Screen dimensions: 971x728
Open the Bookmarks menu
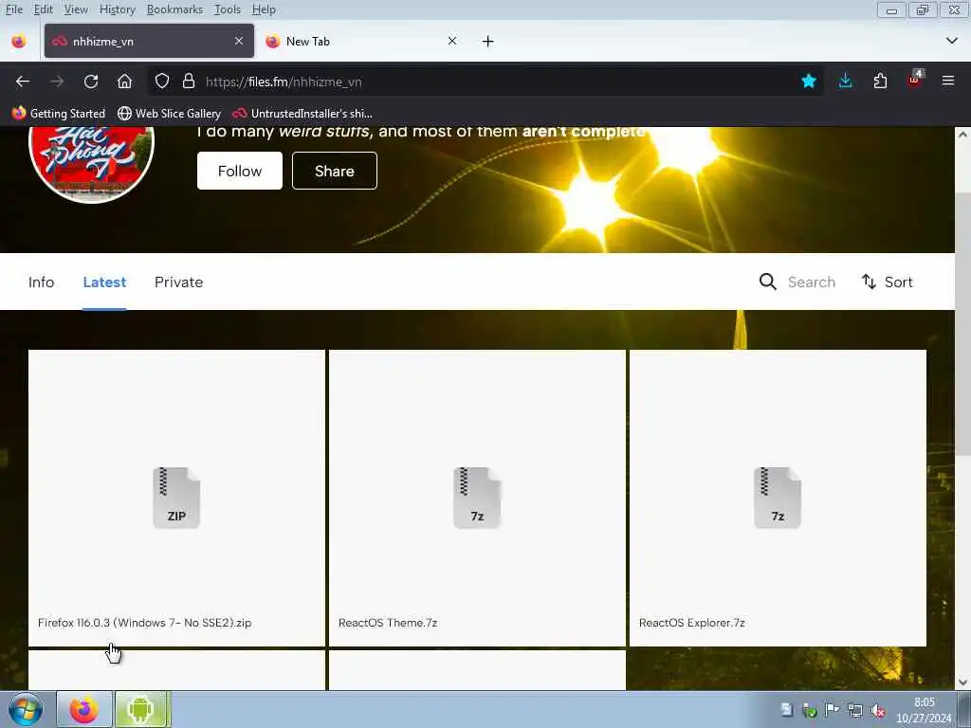tap(174, 9)
